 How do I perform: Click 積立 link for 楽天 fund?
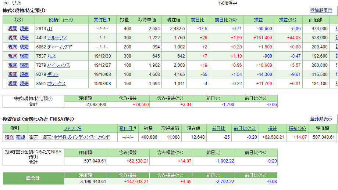click(9, 137)
